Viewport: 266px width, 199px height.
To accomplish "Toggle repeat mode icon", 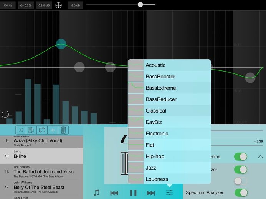I will 42,130.
